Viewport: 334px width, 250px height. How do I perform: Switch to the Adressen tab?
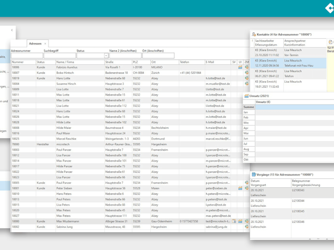35,43
